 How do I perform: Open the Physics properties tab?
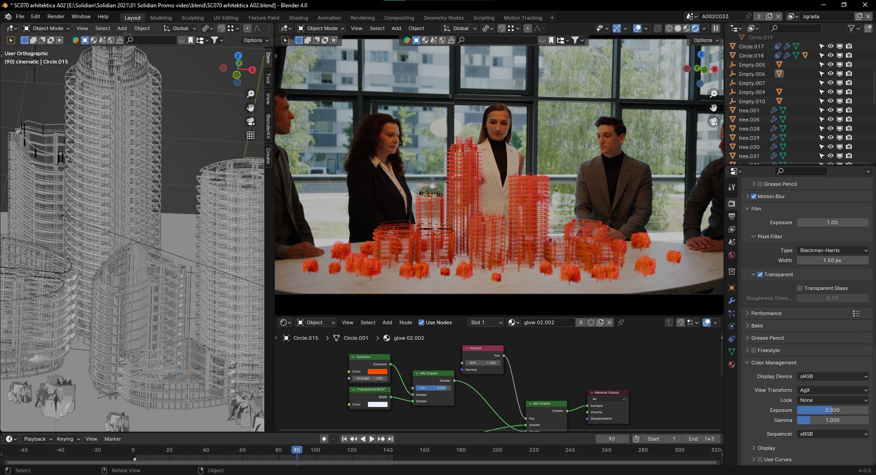[x=732, y=326]
